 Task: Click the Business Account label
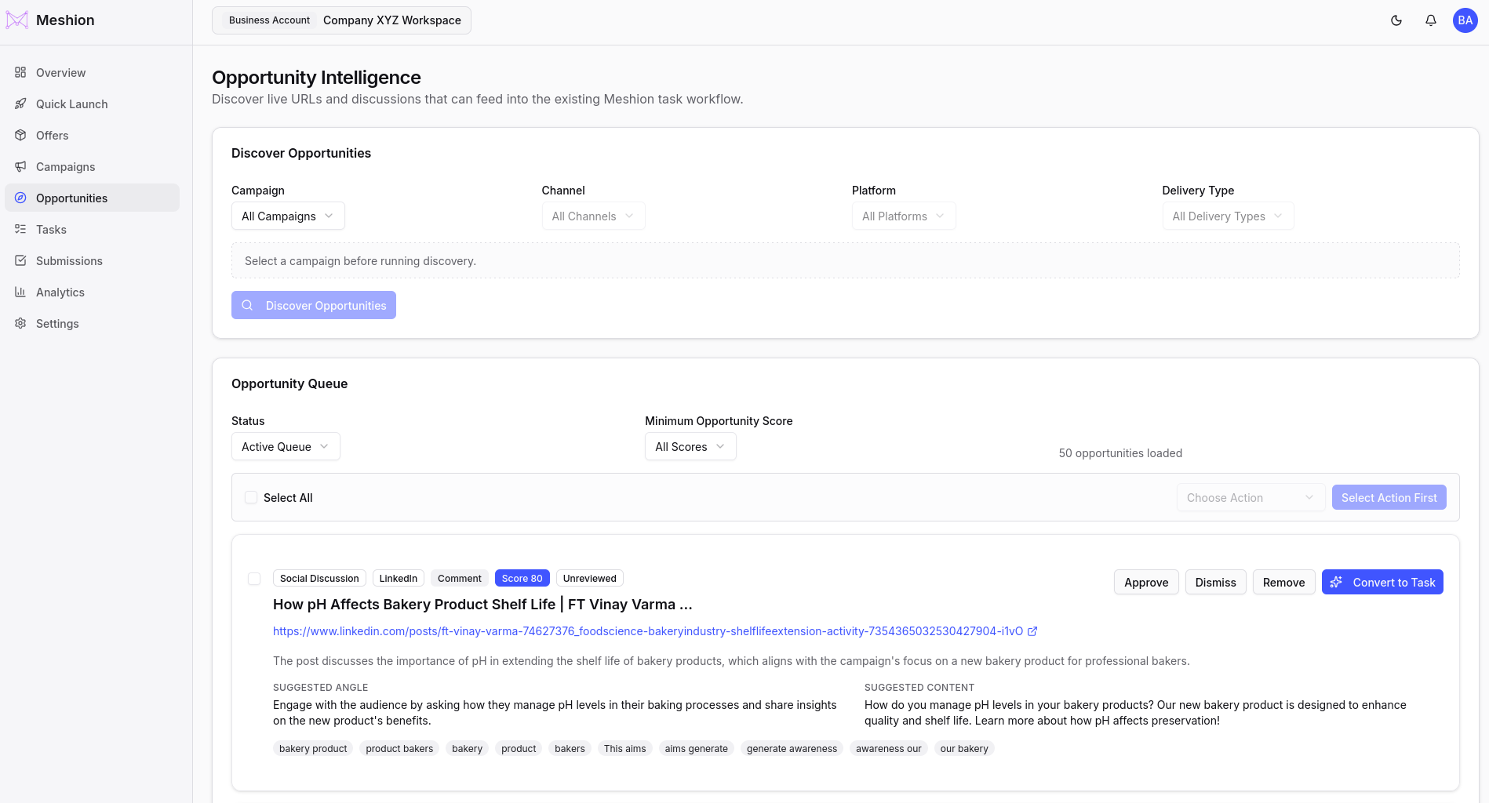[x=269, y=20]
